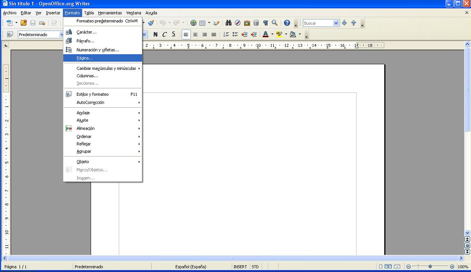Image resolution: width=471 pixels, height=272 pixels.
Task: Align text to the right
Action: tap(205, 35)
